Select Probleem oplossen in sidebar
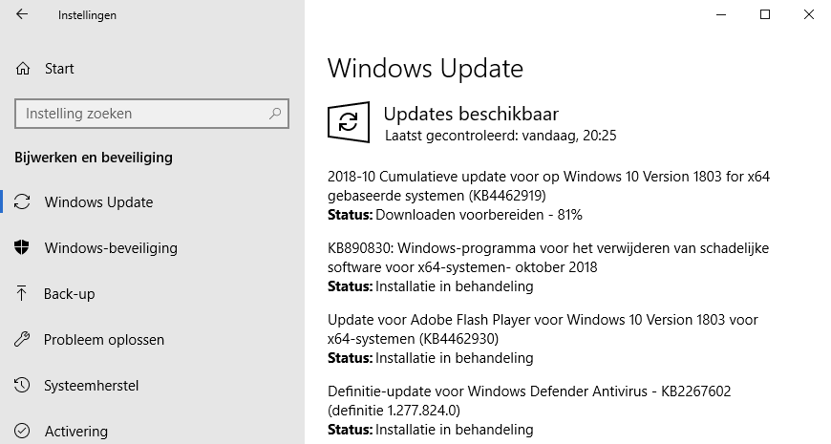The height and width of the screenshot is (444, 831). [104, 340]
